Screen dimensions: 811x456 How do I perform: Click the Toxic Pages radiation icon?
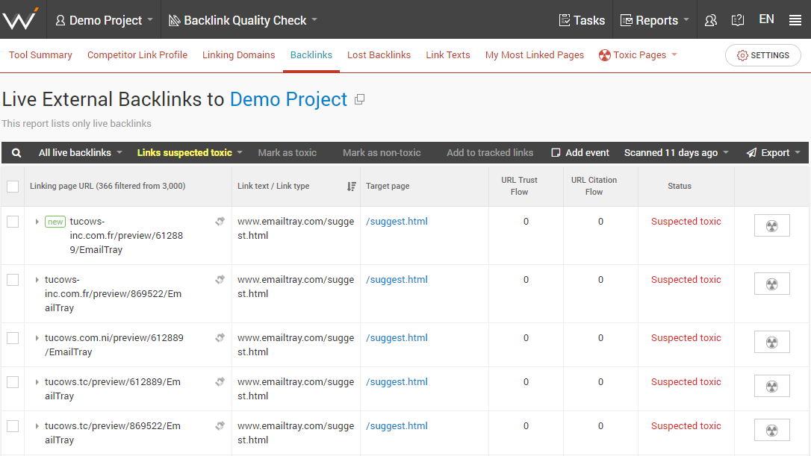coord(604,54)
